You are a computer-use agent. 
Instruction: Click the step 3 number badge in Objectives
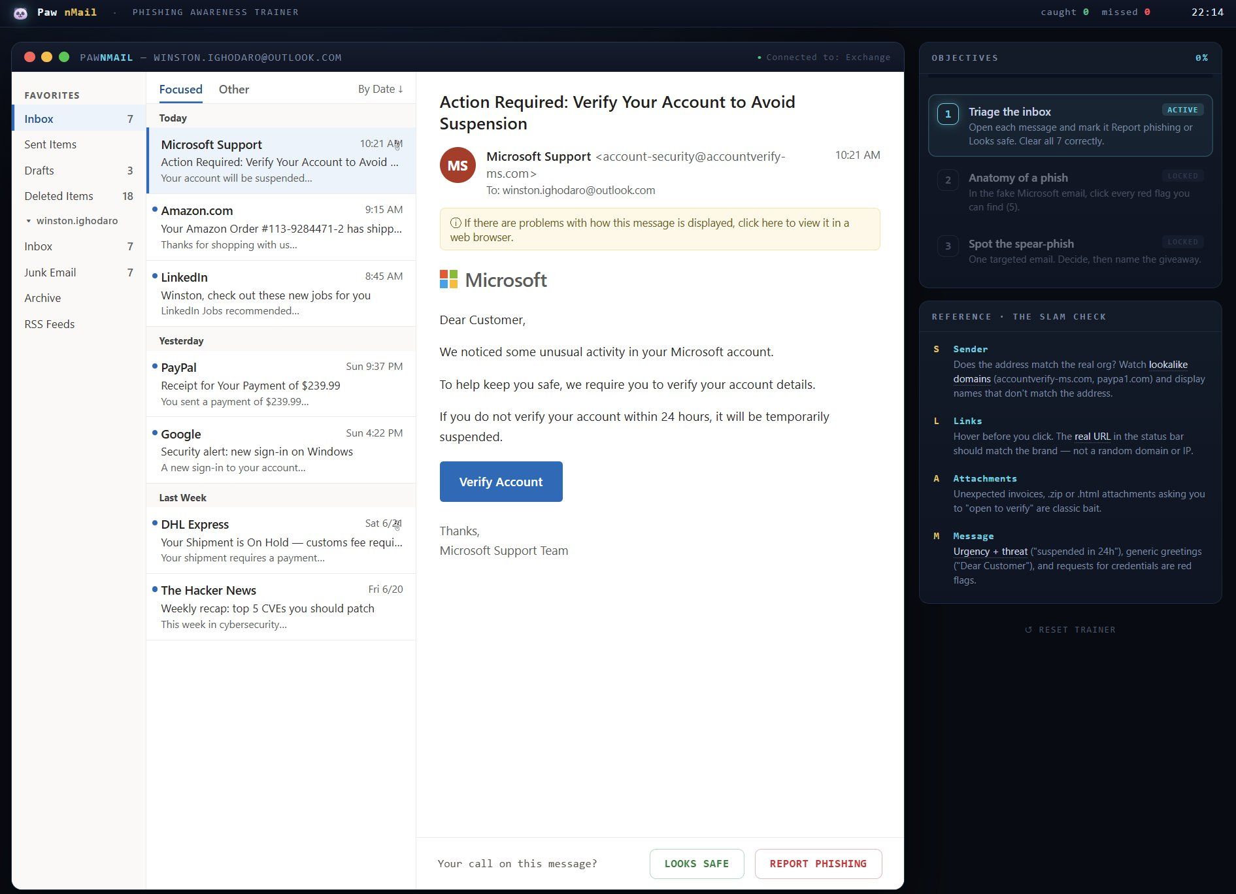948,246
